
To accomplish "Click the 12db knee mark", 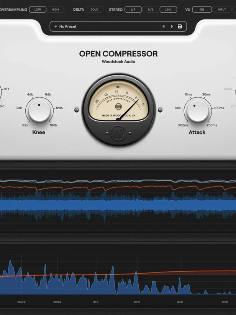I will click(59, 108).
